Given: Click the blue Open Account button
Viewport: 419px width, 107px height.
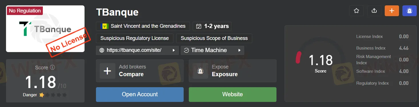Looking at the screenshot, I should (140, 95).
